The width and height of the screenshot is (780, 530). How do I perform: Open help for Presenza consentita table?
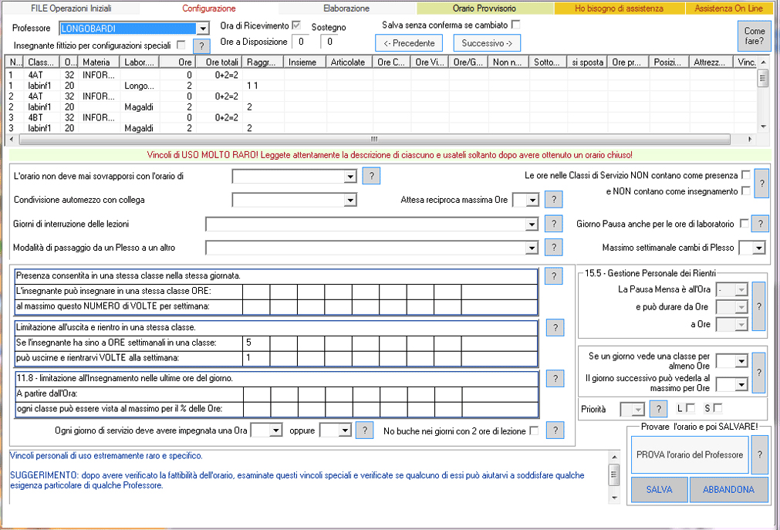(x=554, y=276)
